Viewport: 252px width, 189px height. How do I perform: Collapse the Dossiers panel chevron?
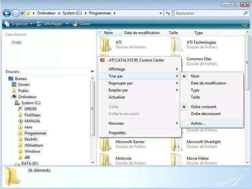coord(92,71)
